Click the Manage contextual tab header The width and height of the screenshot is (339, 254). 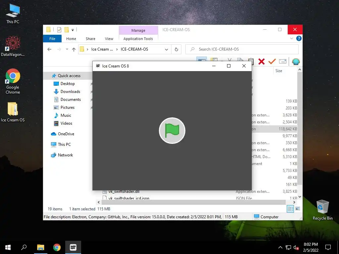coord(138,30)
